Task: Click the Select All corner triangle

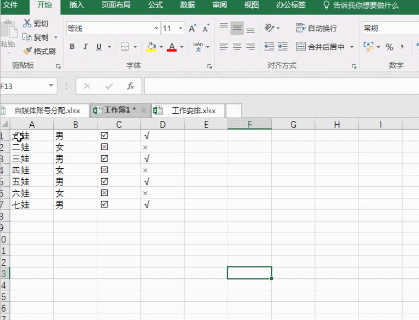Action: pyautogui.click(x=5, y=124)
